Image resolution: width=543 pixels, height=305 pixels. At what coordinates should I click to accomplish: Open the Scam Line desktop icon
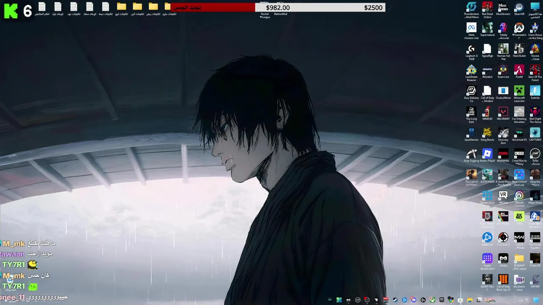point(503,72)
